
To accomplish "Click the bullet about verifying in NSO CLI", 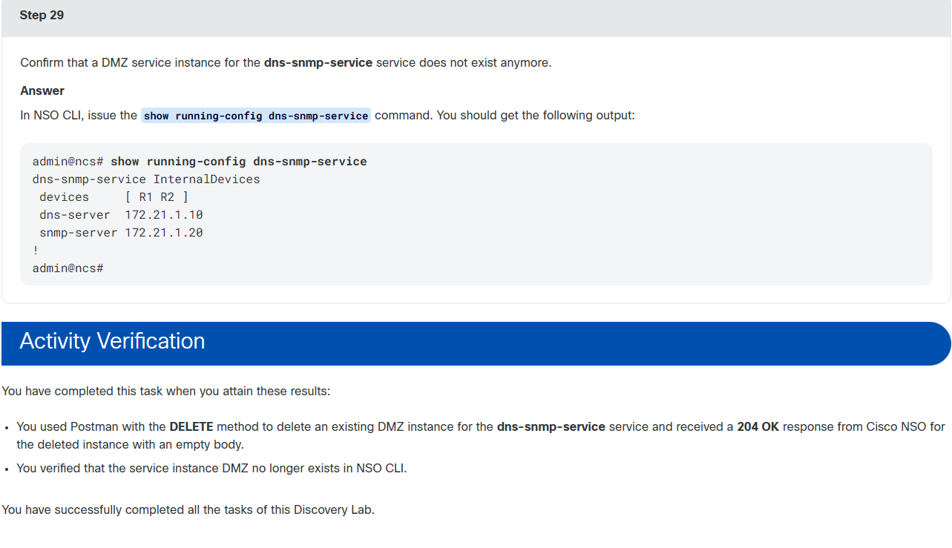I will (211, 468).
